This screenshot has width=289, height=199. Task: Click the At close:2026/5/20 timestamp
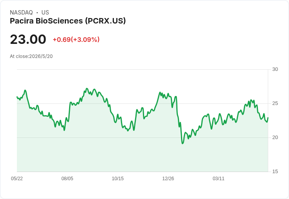31,56
